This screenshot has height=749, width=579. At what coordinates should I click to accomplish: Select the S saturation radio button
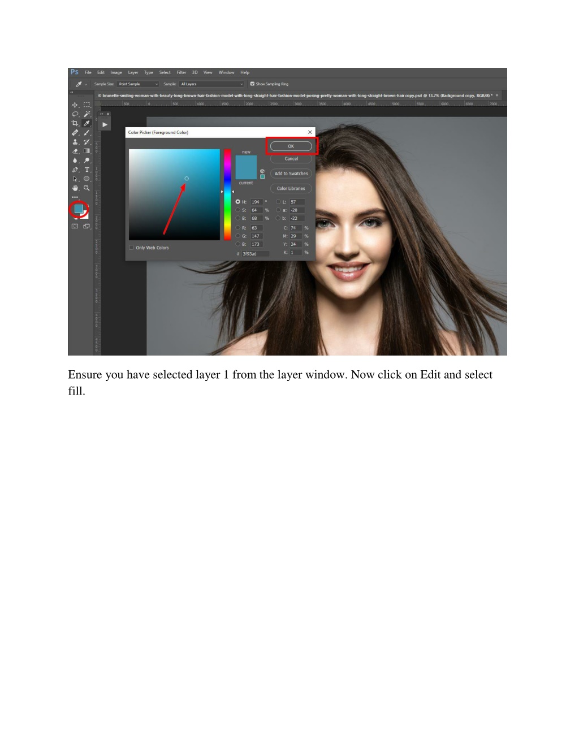coord(238,210)
